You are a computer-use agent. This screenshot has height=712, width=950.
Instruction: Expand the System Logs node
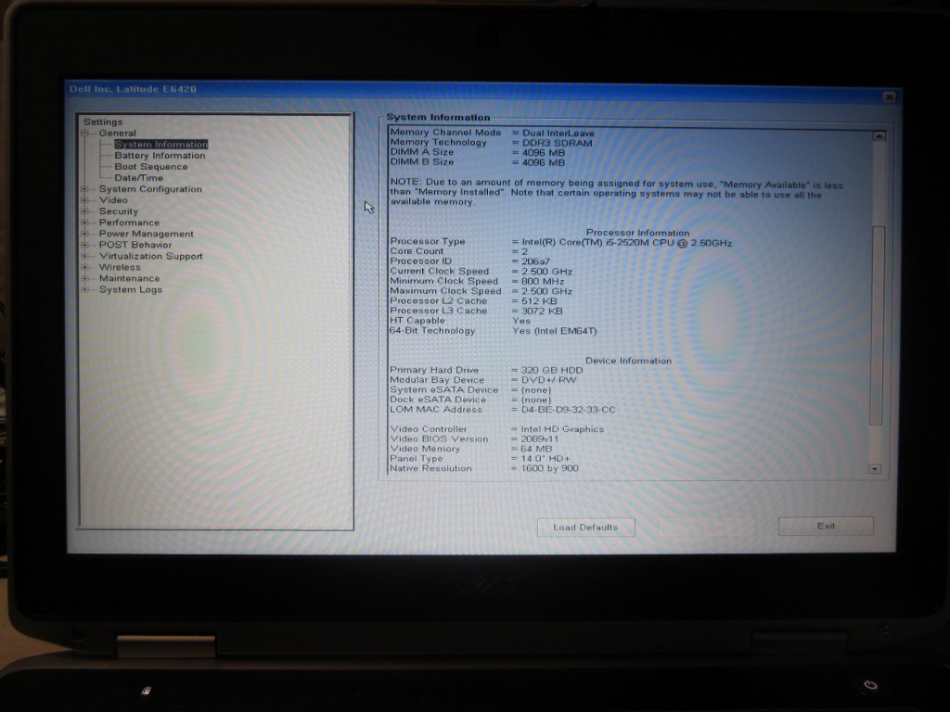click(85, 290)
